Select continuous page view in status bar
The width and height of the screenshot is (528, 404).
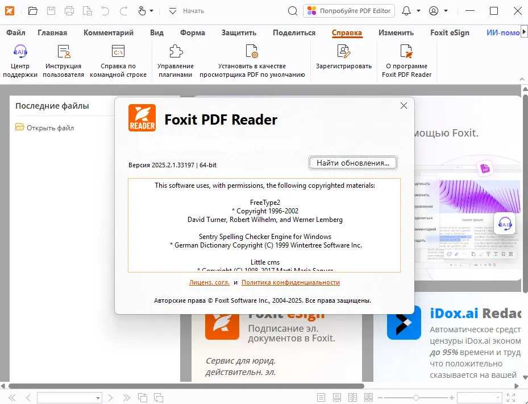(x=336, y=397)
